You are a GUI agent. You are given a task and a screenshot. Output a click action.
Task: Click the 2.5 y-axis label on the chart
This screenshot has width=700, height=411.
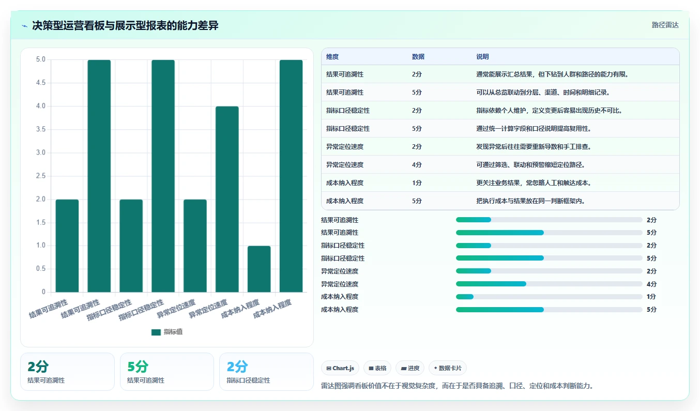coord(40,176)
